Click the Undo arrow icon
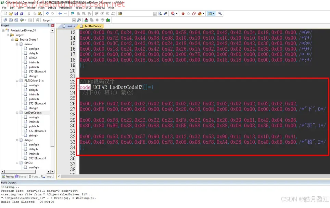The image size is (330, 208). tap(47, 13)
